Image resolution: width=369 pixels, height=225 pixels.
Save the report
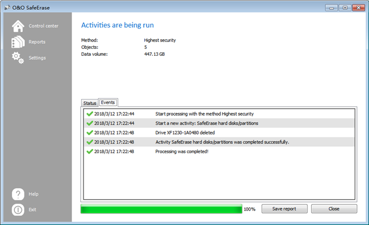(x=284, y=209)
